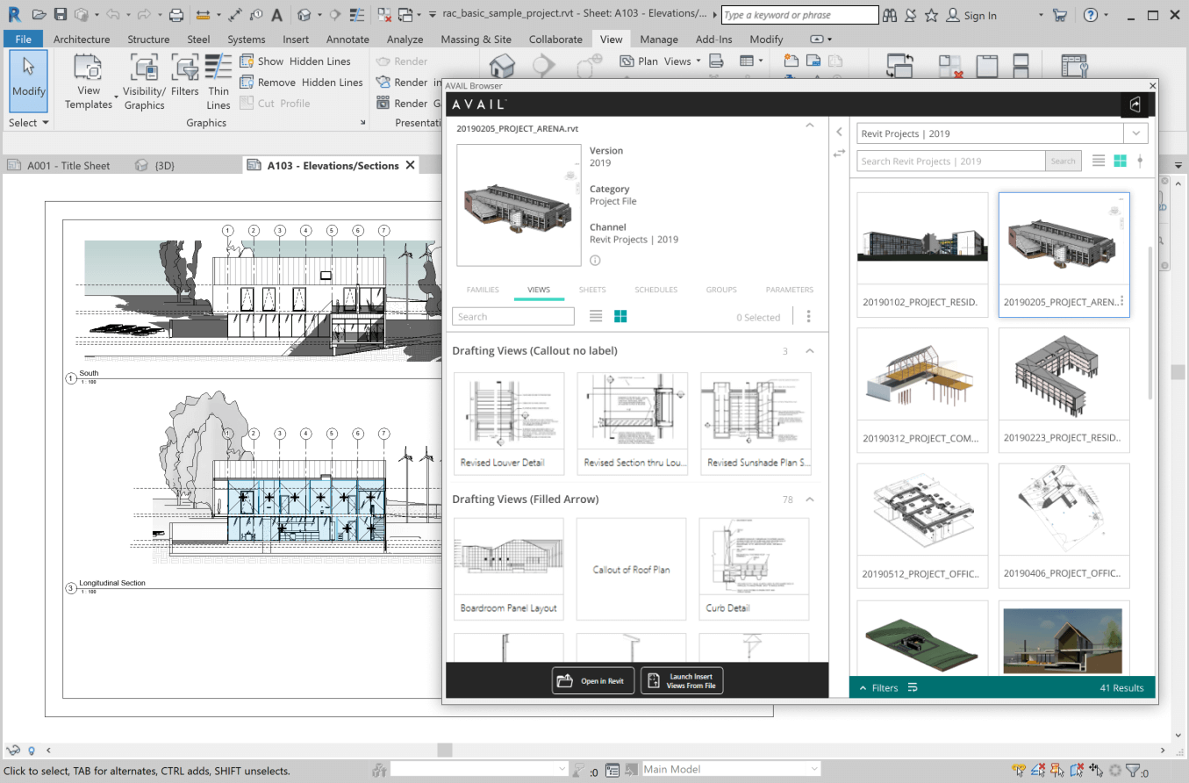This screenshot has height=783, width=1189.
Task: Click Search Revit Projects | 2019 field
Action: tap(951, 162)
